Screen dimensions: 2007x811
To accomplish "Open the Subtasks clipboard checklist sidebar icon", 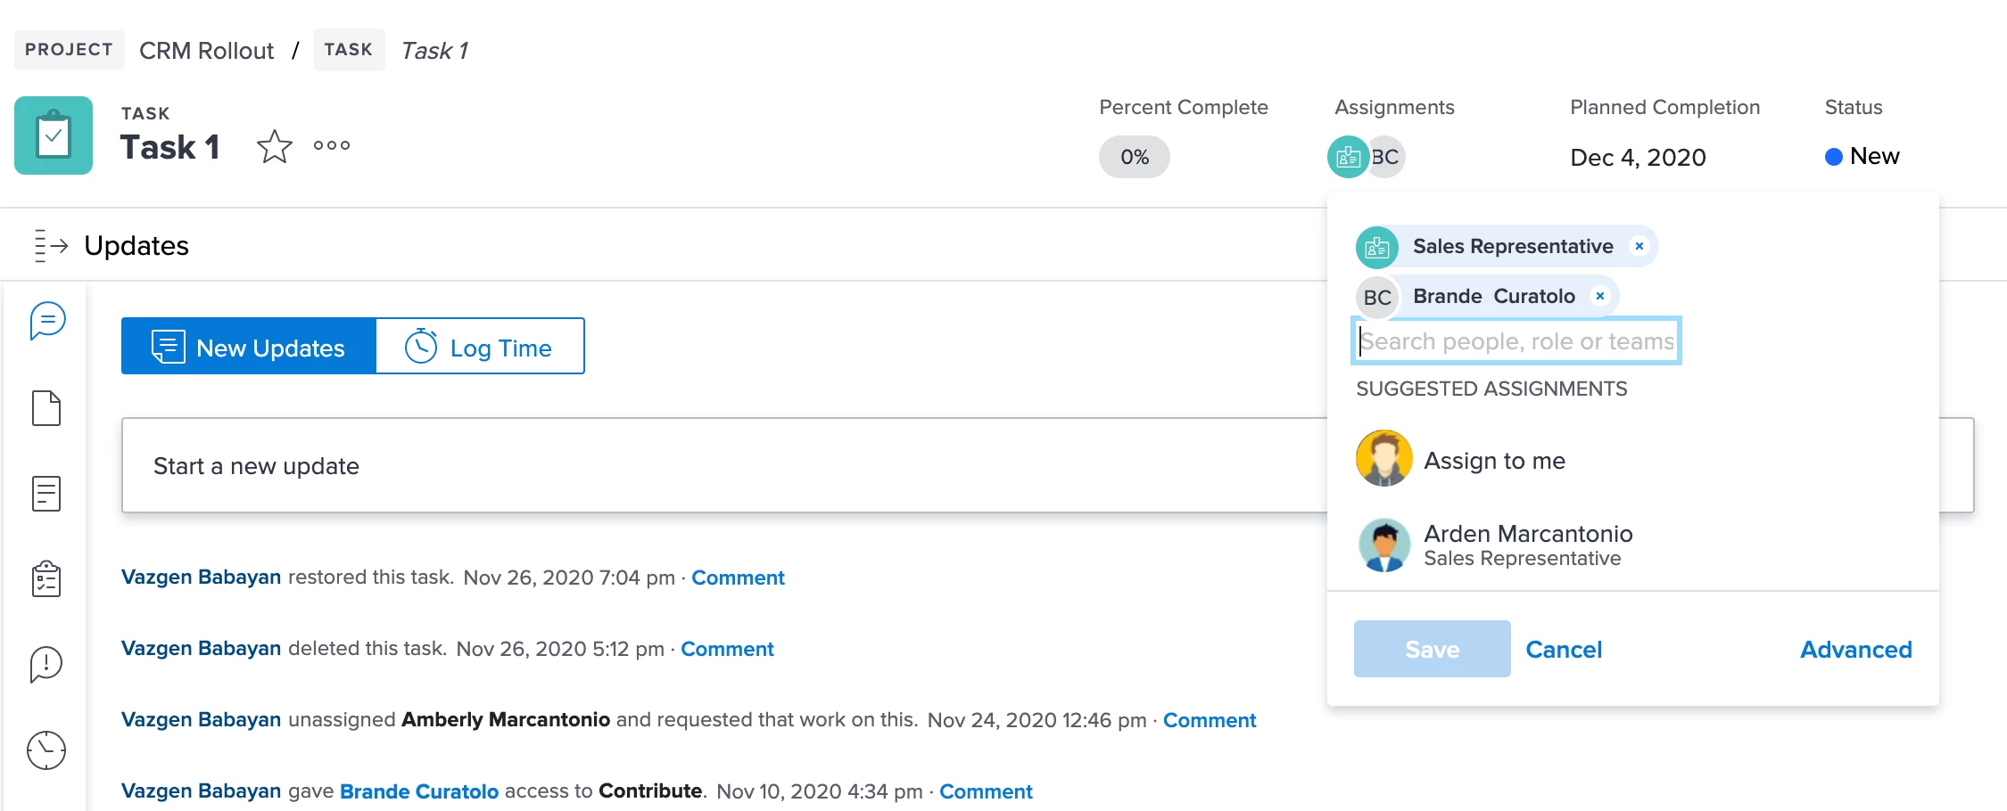I will [x=46, y=579].
